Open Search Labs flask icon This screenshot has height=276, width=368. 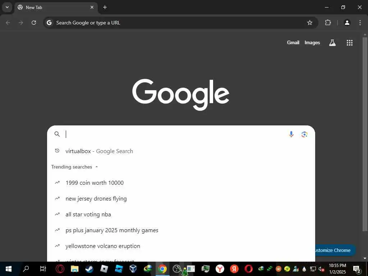(x=332, y=43)
